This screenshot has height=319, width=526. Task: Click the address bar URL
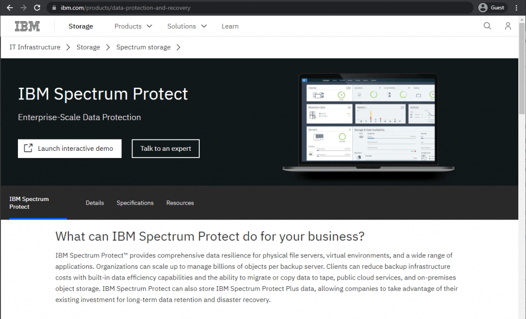point(125,8)
